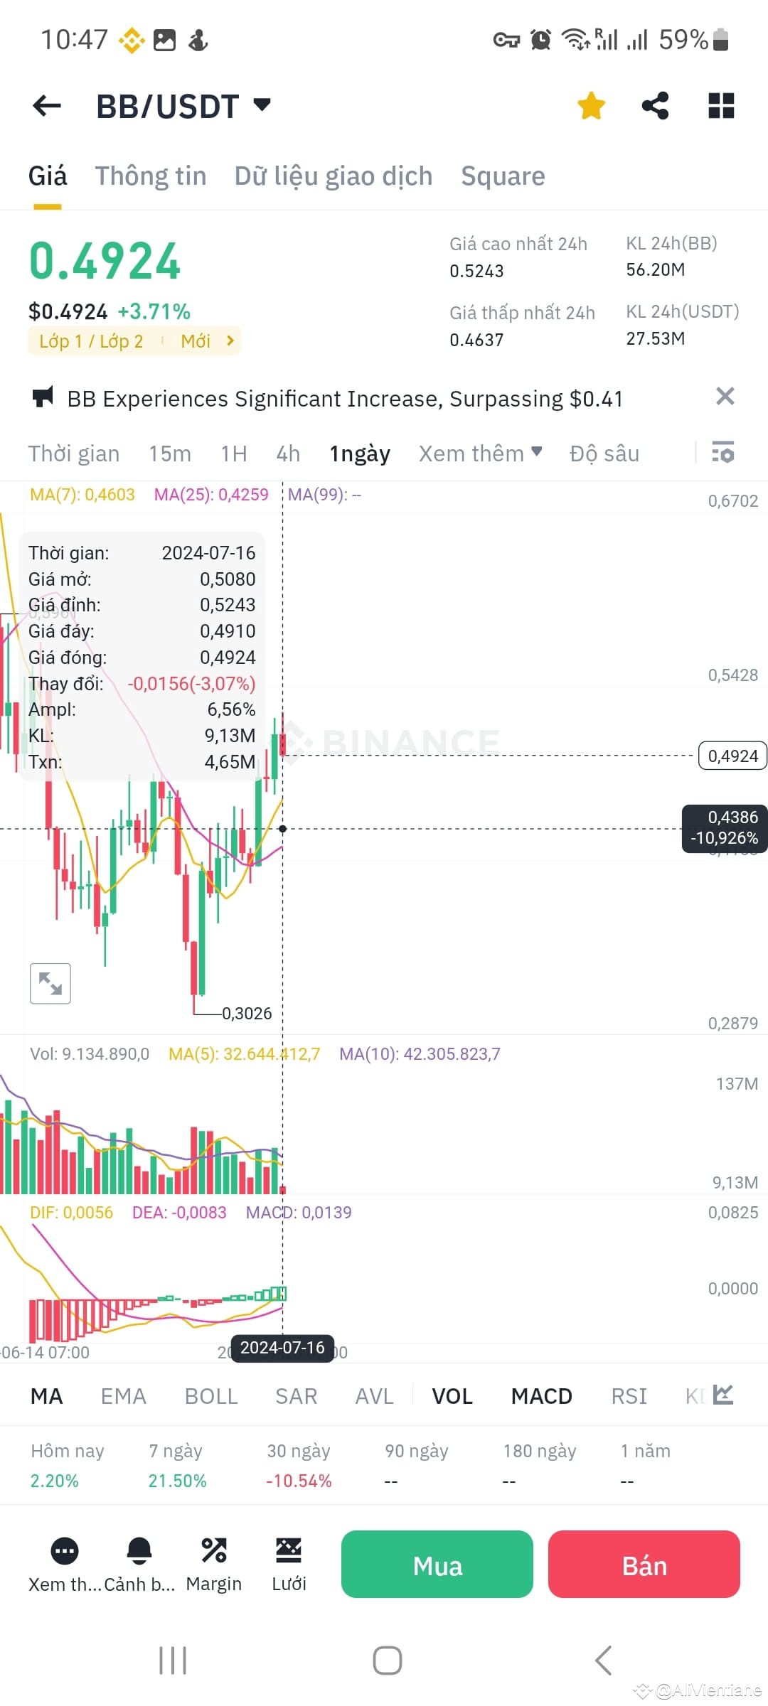The width and height of the screenshot is (768, 1706).
Task: Open the BB/USDT pair selector dropdown
Action: click(x=181, y=105)
